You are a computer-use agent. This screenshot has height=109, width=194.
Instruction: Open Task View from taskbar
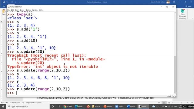click(59, 106)
